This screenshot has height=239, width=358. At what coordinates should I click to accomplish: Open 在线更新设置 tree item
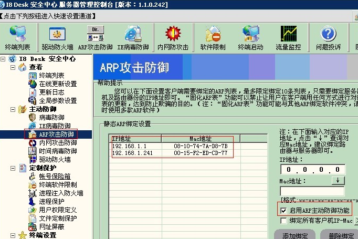click(x=58, y=84)
